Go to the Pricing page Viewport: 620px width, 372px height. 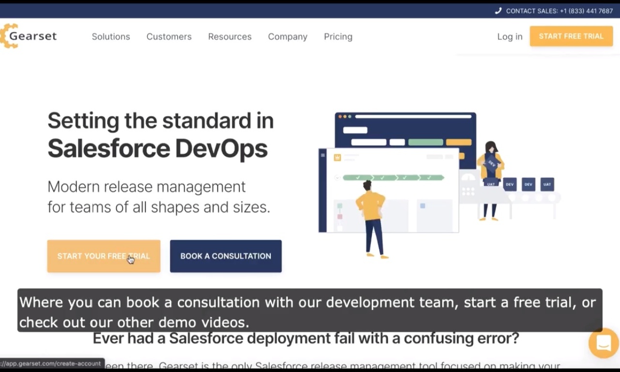tap(338, 36)
